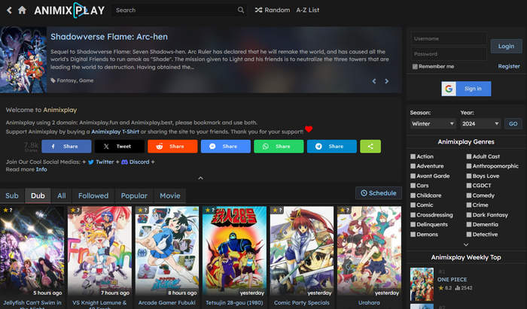The height and width of the screenshot is (309, 527).
Task: Share the site via WhatsApp
Action: [279, 147]
